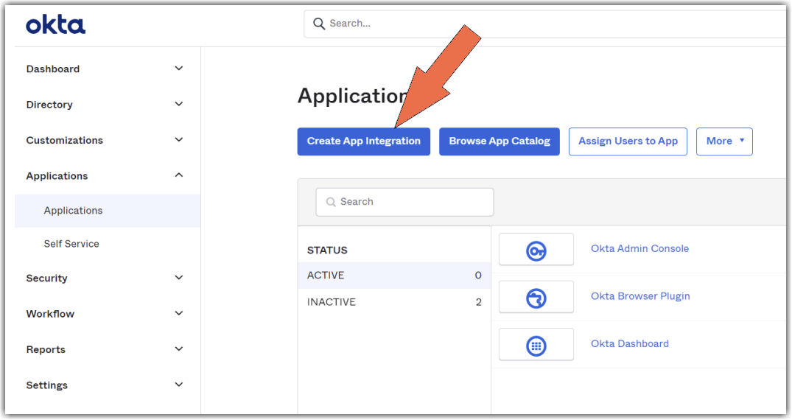Viewport: 792px width, 420px height.
Task: Expand the Dashboard menu chevron
Action: tap(179, 69)
